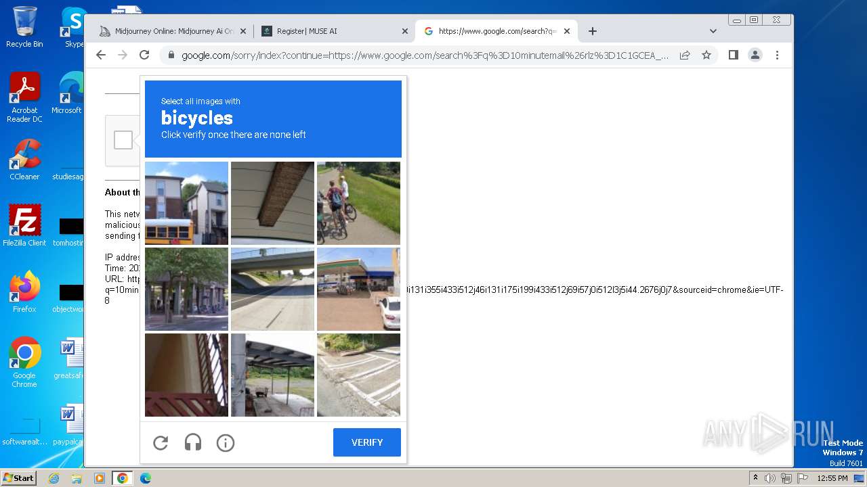Image resolution: width=867 pixels, height=487 pixels.
Task: Launch CCleaner from desktop
Action: (24, 160)
